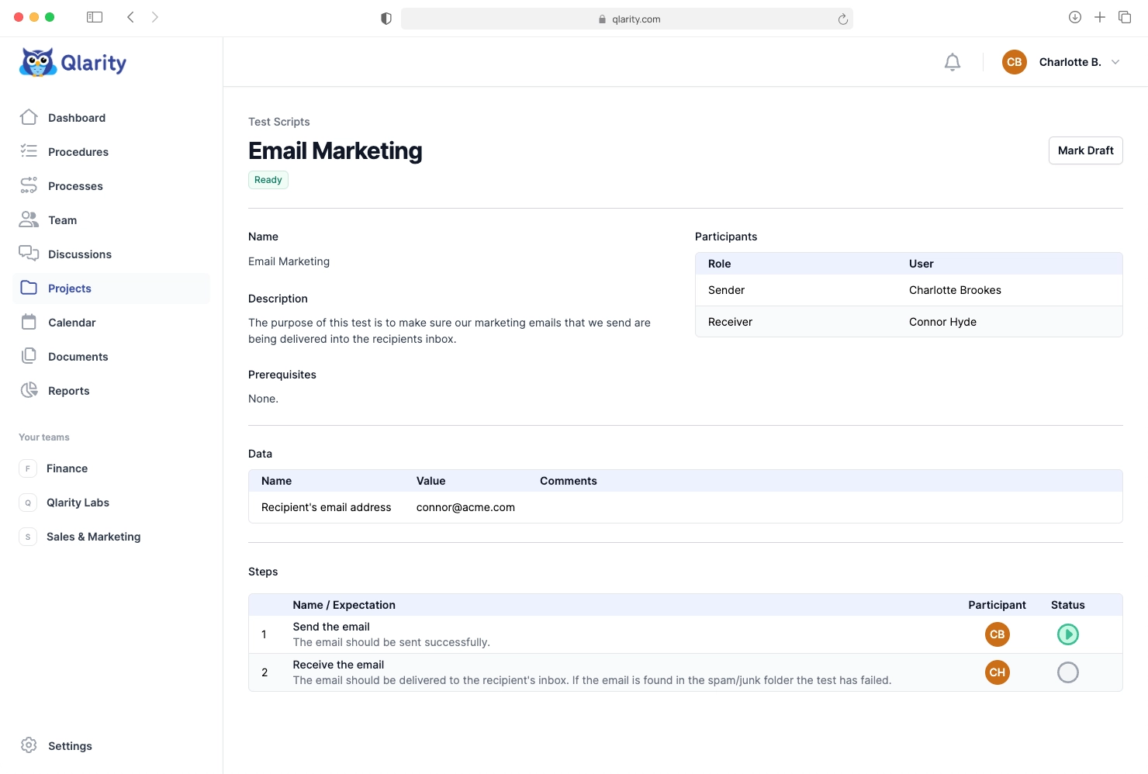Click the Mark Draft button

click(x=1085, y=150)
